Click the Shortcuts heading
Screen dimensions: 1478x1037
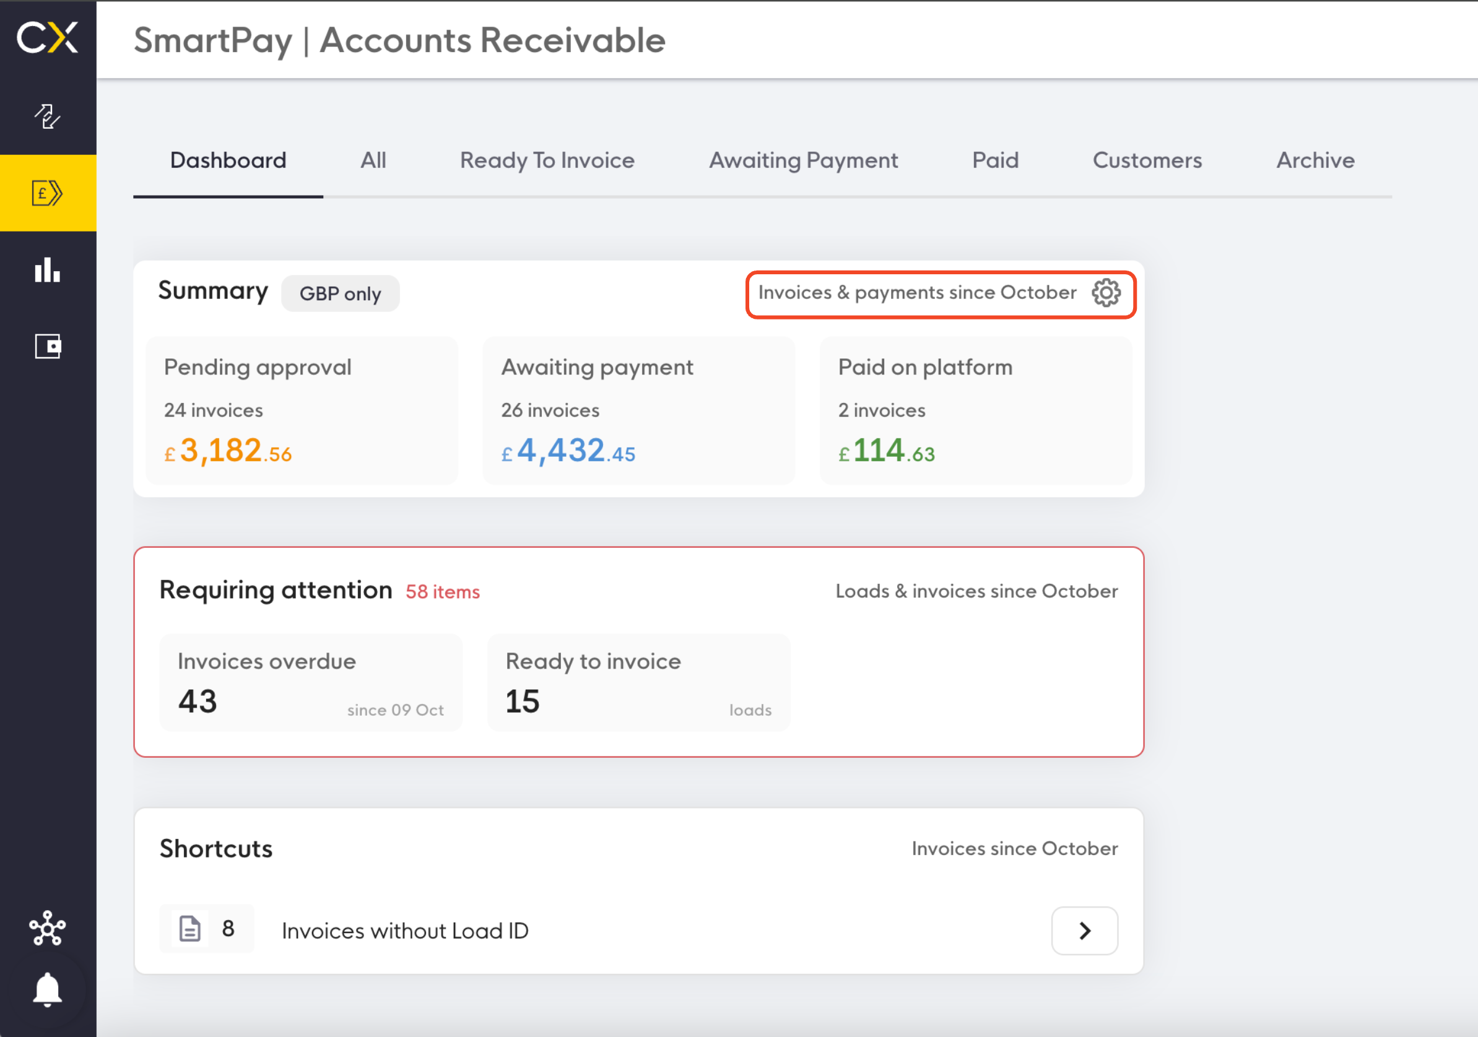(215, 848)
